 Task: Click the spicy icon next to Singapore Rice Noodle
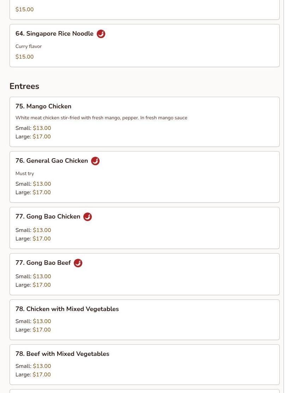point(101,34)
